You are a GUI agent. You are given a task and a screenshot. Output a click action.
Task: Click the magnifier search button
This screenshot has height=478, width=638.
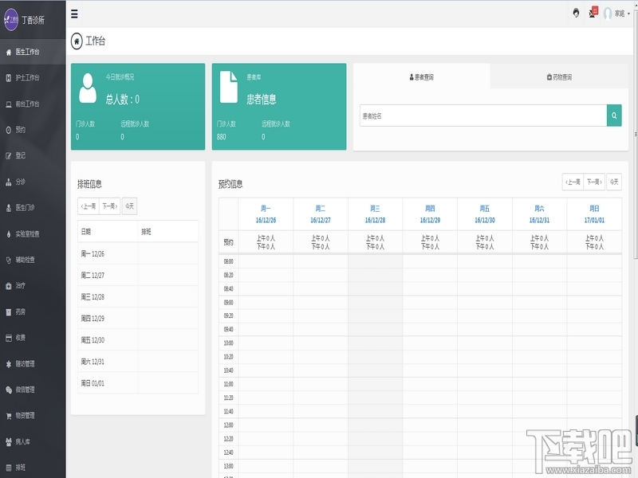coord(614,116)
